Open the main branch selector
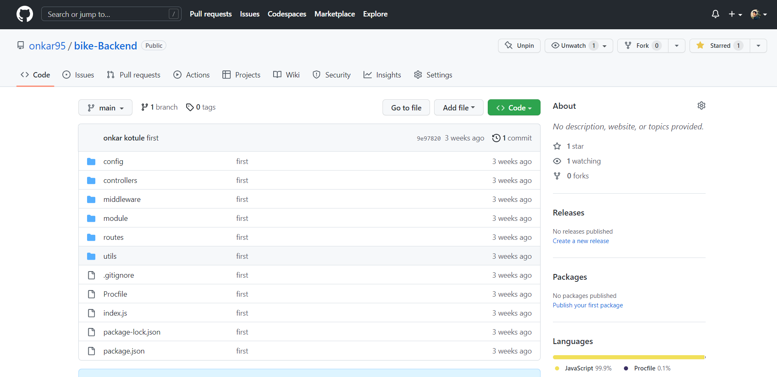This screenshot has height=377, width=777. pyautogui.click(x=105, y=108)
